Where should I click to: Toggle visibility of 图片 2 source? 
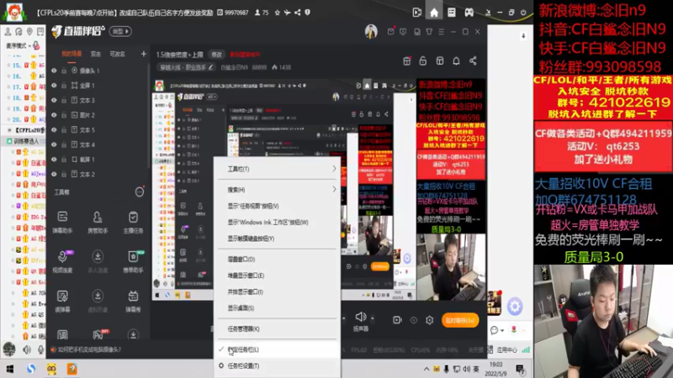(54, 115)
